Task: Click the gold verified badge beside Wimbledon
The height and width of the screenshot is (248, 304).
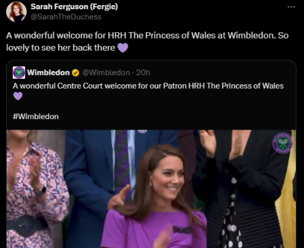Action: pos(76,73)
